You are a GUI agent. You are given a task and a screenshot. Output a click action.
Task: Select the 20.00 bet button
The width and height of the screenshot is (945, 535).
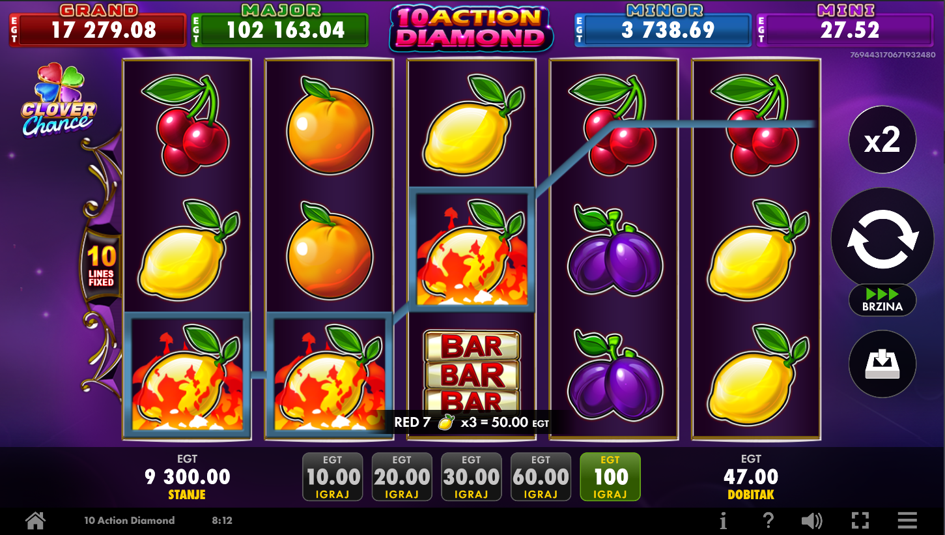402,477
